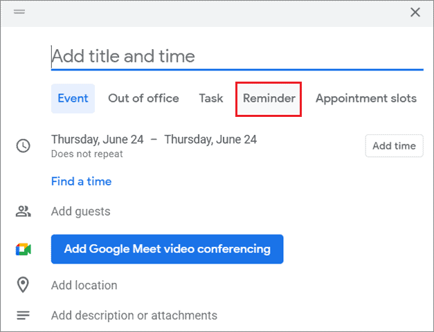The image size is (434, 332).
Task: Click the Add guests field
Action: (81, 212)
